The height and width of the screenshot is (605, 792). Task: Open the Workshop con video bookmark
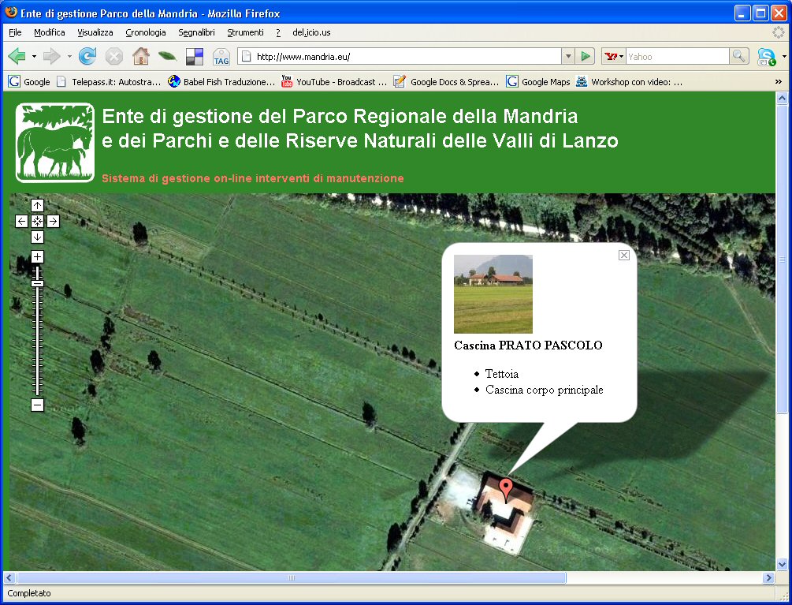pyautogui.click(x=630, y=81)
